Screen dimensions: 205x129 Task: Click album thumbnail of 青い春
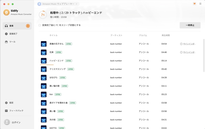(44, 111)
